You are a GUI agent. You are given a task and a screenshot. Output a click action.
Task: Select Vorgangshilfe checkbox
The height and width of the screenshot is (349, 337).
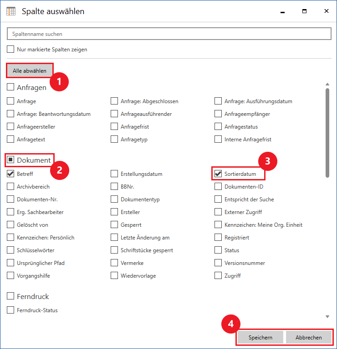[x=10, y=275]
